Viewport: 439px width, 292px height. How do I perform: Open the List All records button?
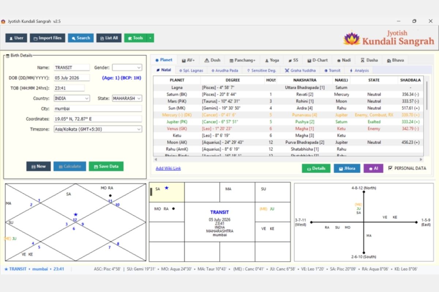coord(109,38)
